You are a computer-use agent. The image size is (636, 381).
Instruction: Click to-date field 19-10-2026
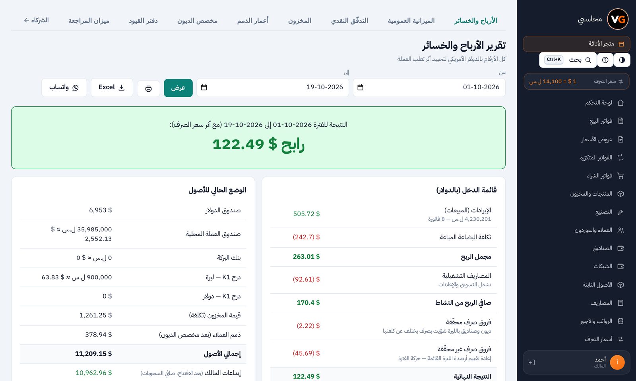point(273,87)
